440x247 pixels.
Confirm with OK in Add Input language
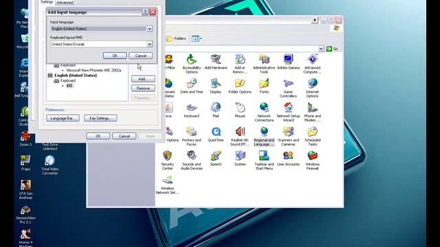(115, 56)
